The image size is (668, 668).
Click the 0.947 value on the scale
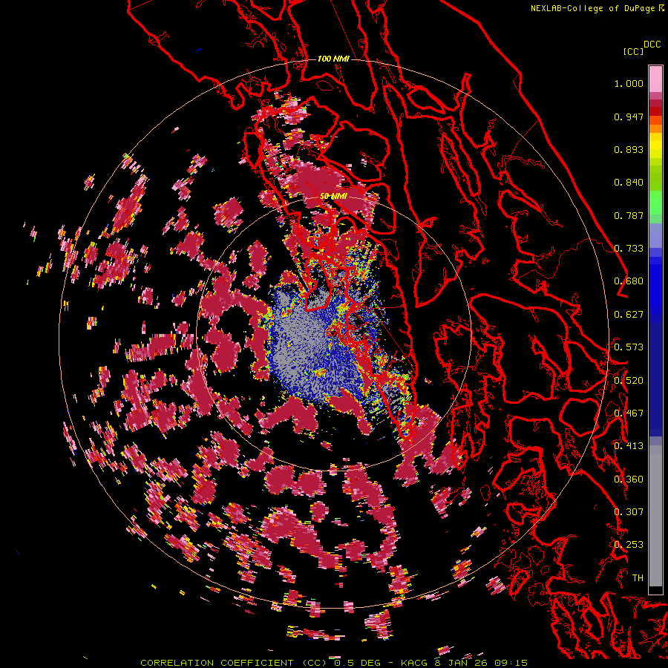(x=629, y=117)
